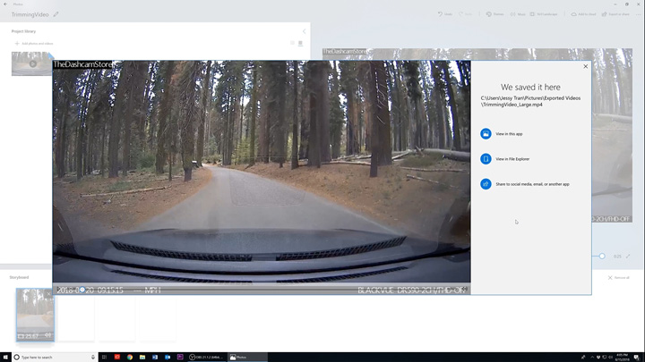Click the taskbar search box
Viewport: 645px width, 362px height.
coord(54,357)
